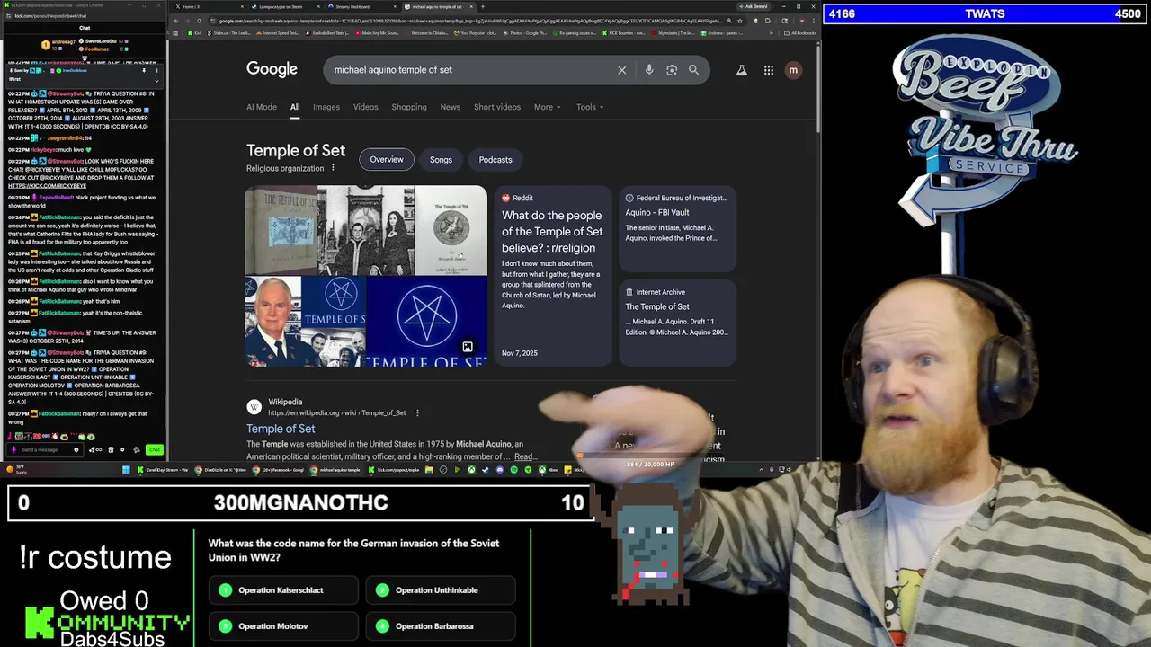Expand the Wikipedia snippet Read more link
The height and width of the screenshot is (647, 1151).
coord(525,456)
